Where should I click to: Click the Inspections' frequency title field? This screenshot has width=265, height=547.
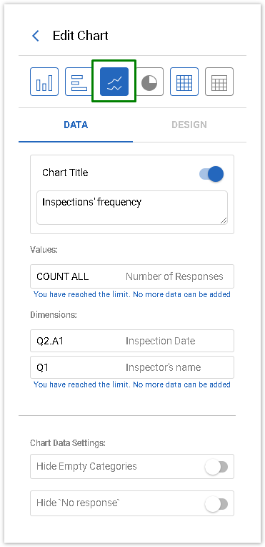pyautogui.click(x=132, y=208)
